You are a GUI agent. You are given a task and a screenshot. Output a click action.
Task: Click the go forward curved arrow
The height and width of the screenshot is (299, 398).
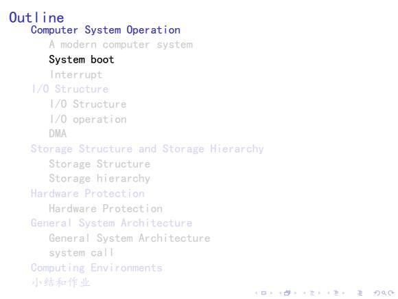click(391, 293)
